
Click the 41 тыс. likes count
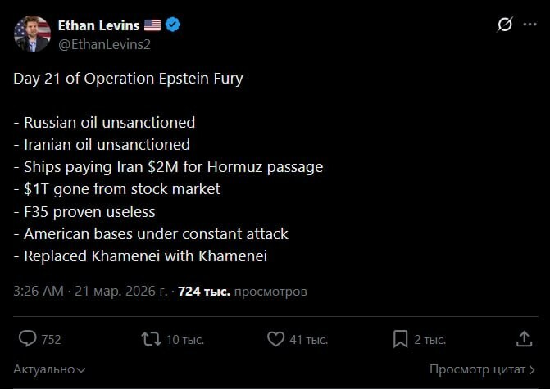(308, 339)
